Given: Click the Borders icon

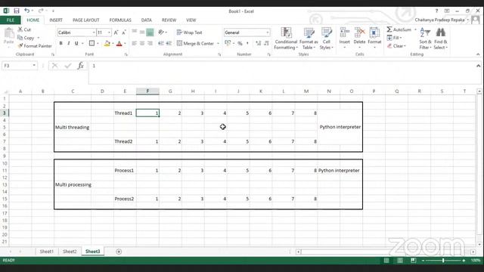Looking at the screenshot, I should (x=92, y=44).
